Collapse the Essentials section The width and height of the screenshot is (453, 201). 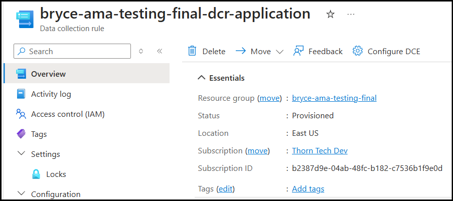click(202, 78)
